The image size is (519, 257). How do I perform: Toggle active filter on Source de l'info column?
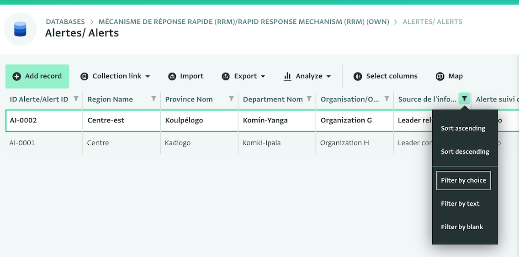(464, 99)
